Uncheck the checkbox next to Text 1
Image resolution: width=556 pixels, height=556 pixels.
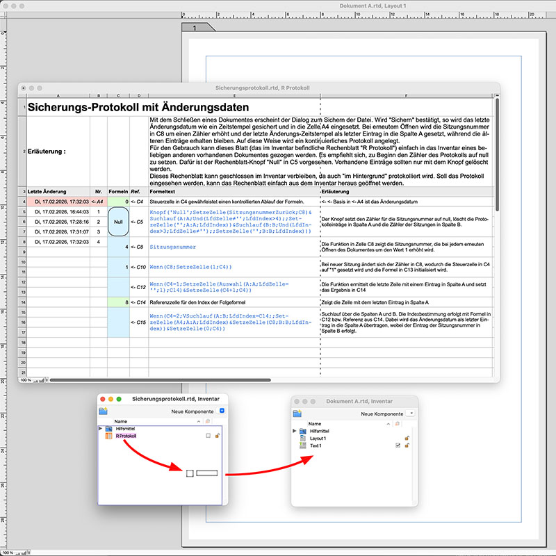[x=397, y=445]
